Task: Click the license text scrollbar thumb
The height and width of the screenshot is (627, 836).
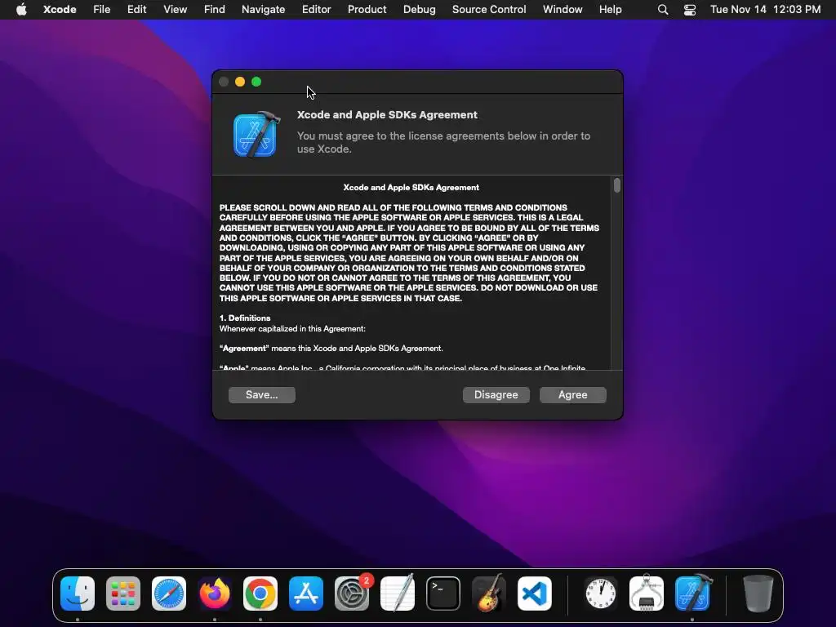Action: point(617,185)
